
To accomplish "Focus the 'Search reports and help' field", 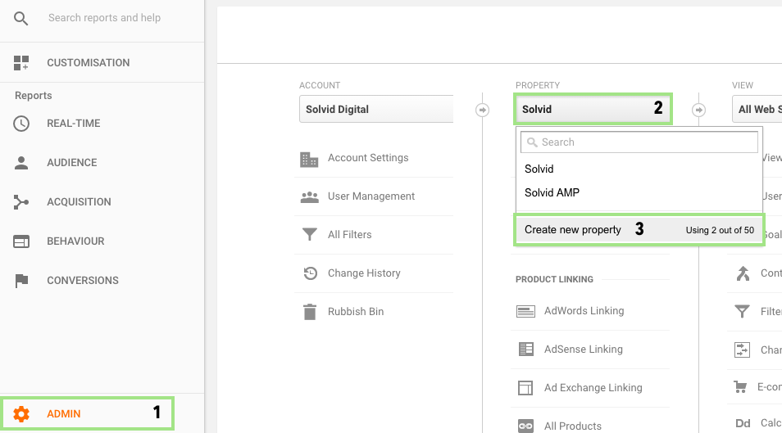I will click(x=104, y=18).
